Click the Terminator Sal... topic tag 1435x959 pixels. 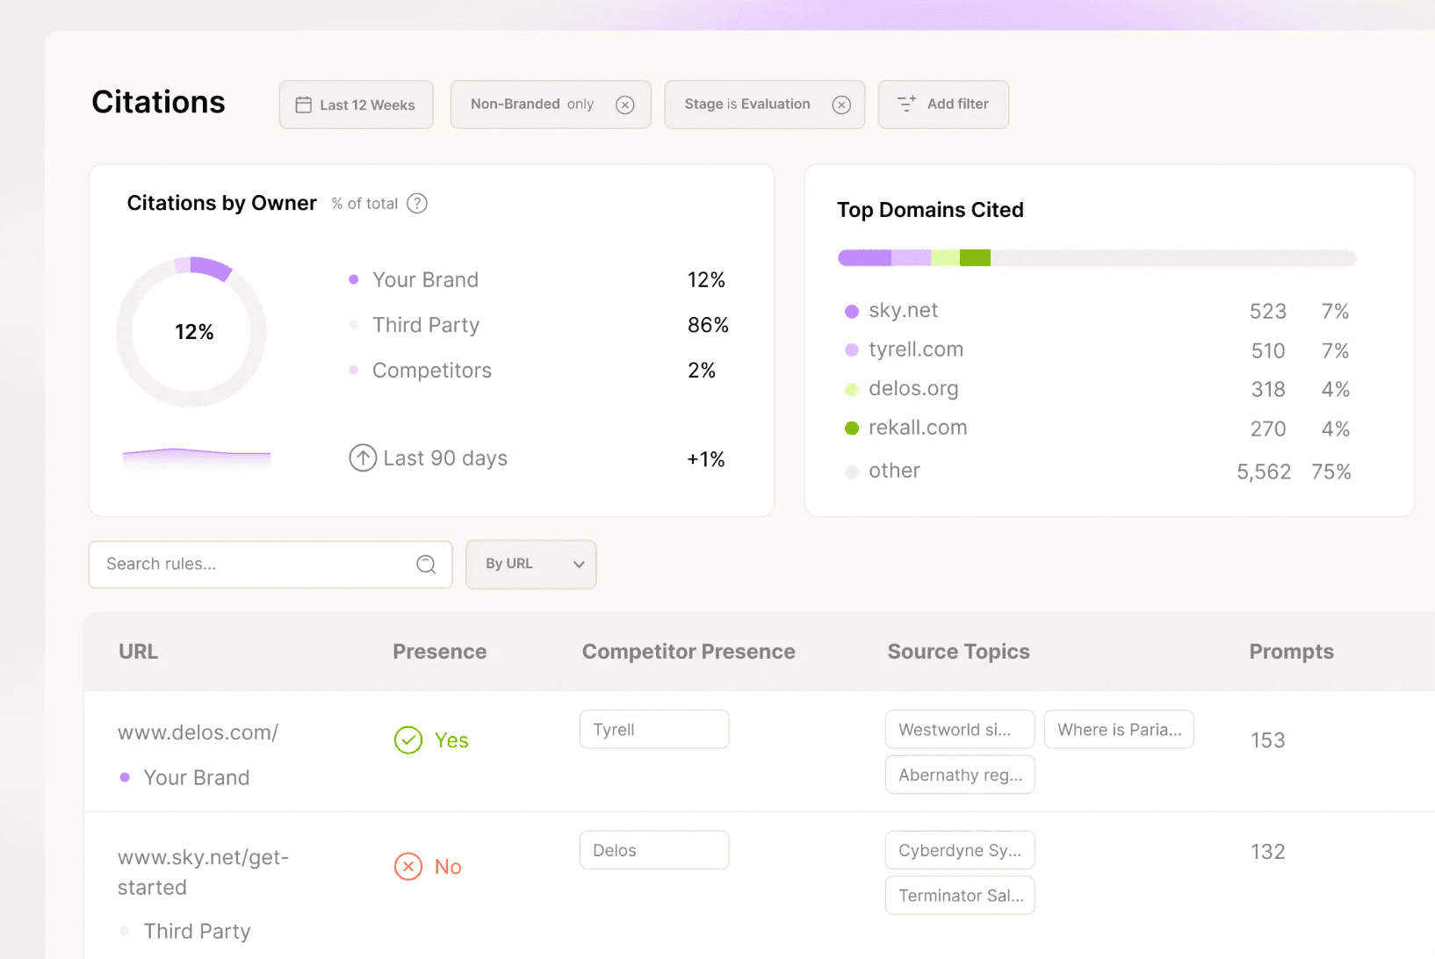960,896
